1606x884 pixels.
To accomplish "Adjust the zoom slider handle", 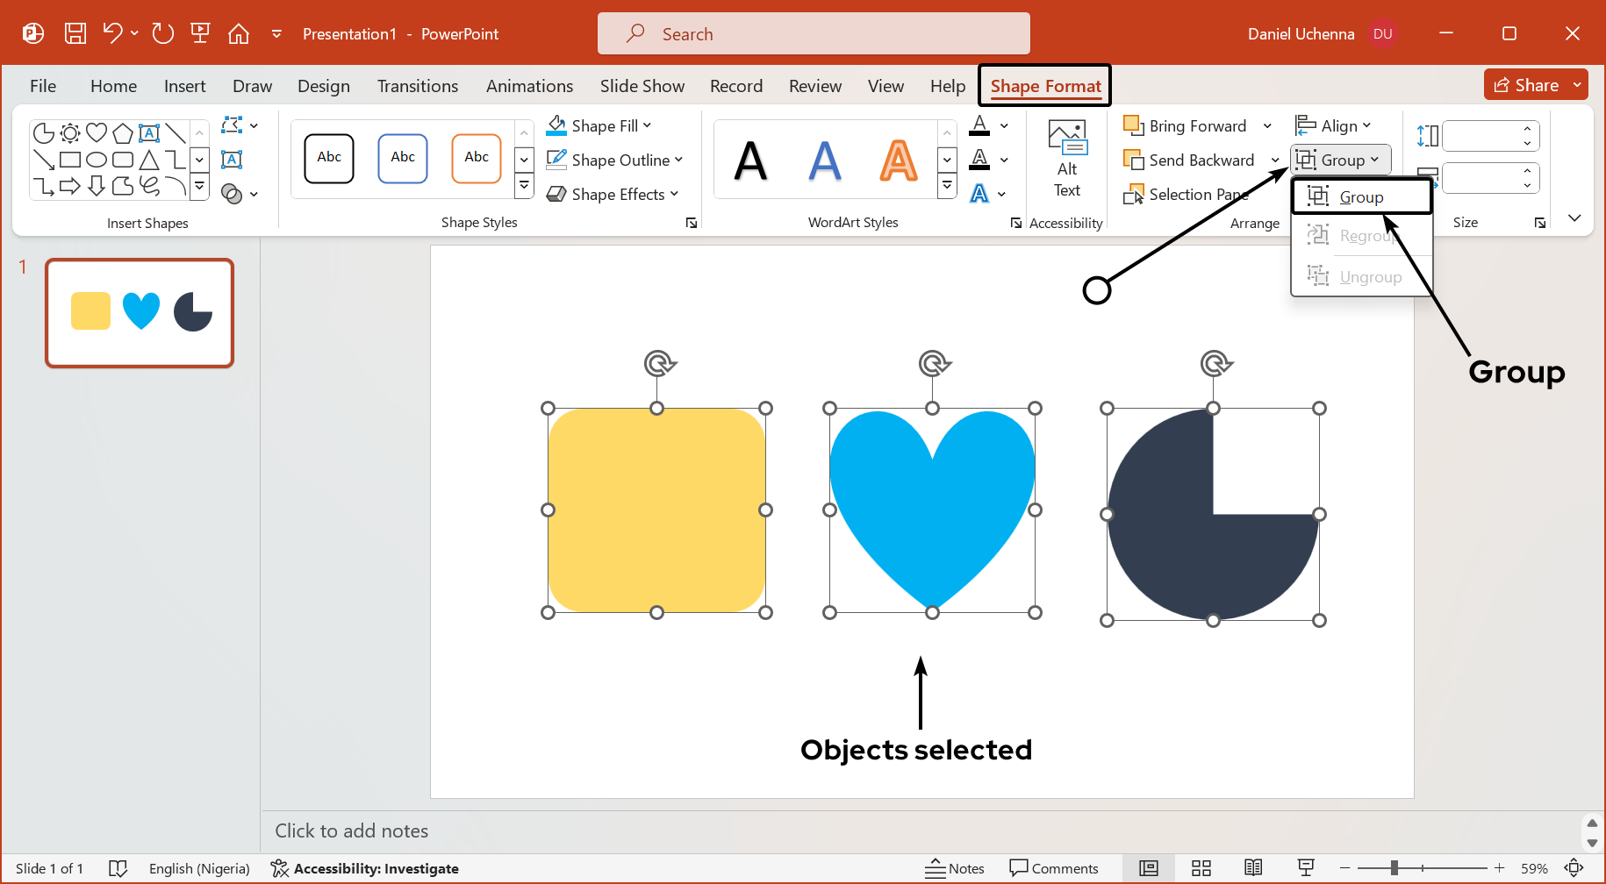I will [x=1394, y=868].
